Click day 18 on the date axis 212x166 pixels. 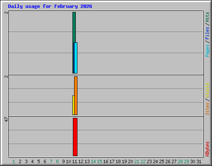pos(118,161)
